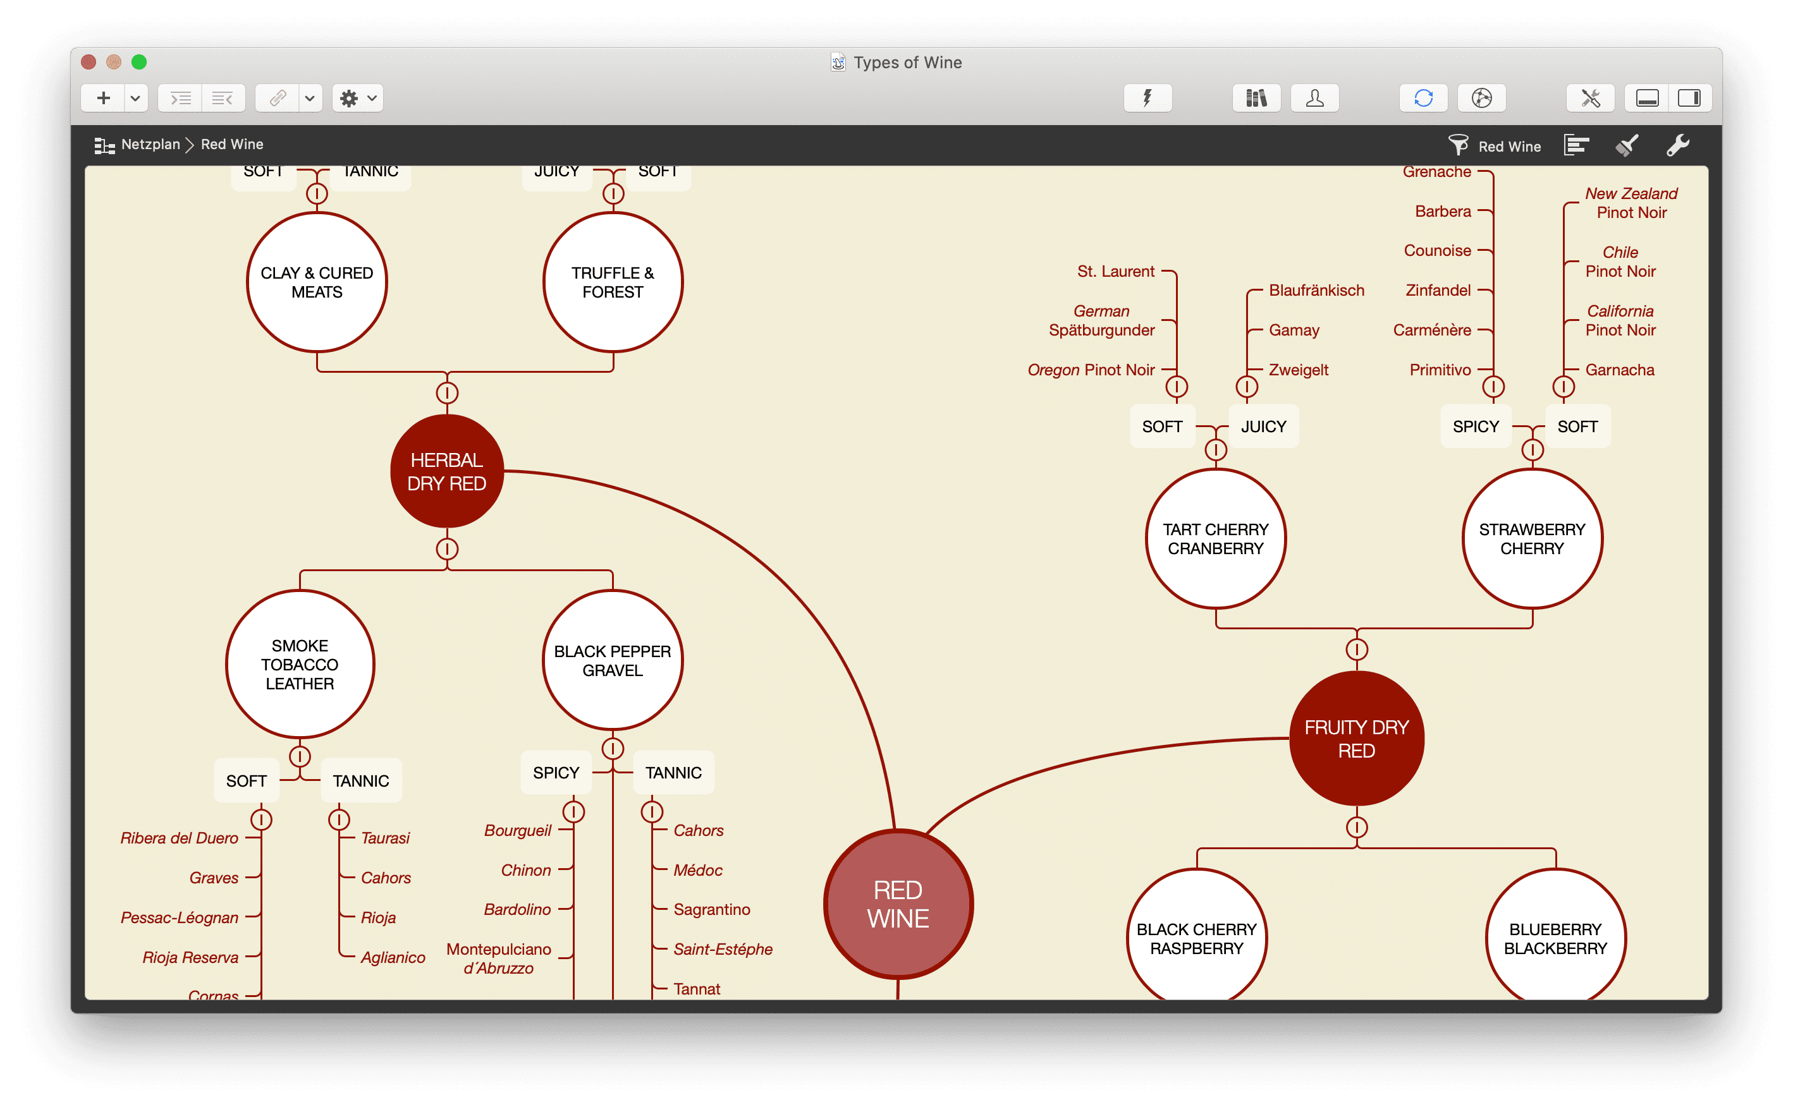Viewport: 1793px width, 1107px height.
Task: Toggle the right sidebar panel button
Action: point(1689,98)
